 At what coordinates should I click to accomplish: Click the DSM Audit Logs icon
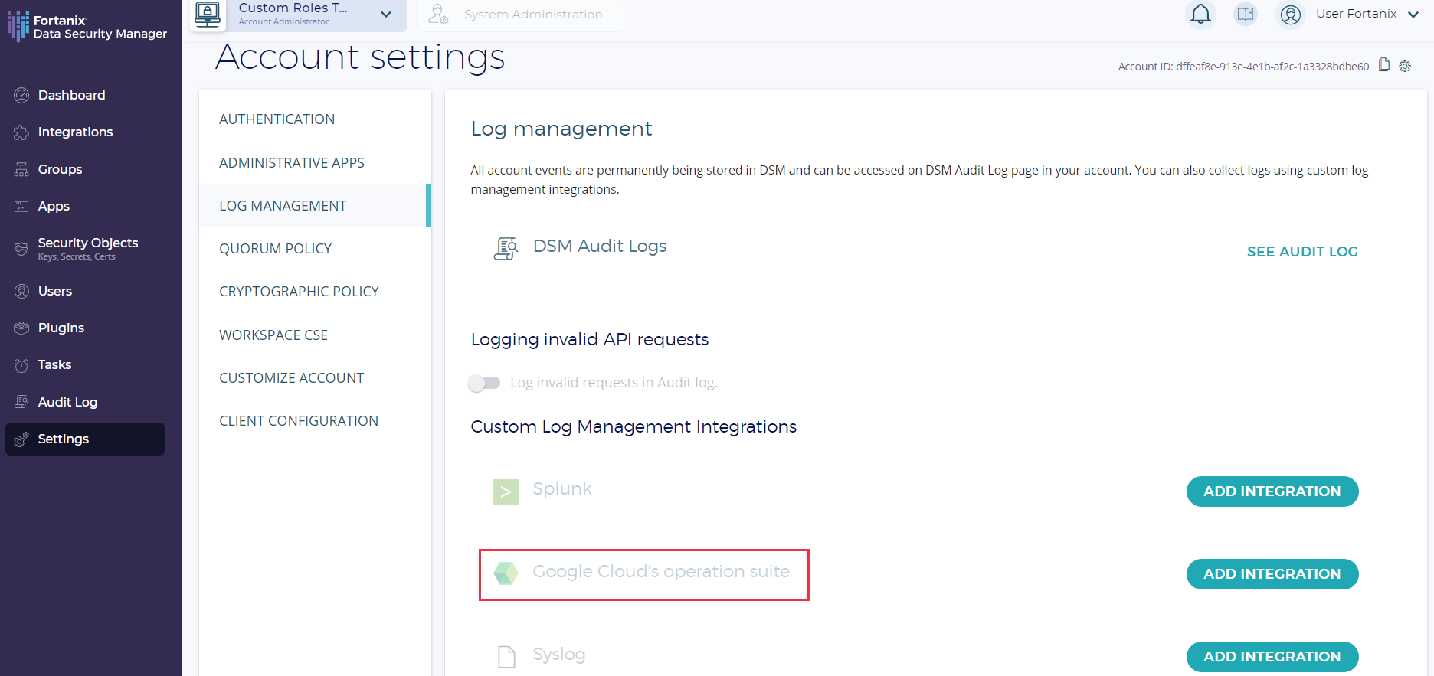click(x=506, y=248)
